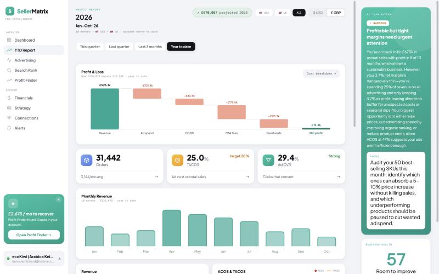Click the Net profit waterfall bar
The height and width of the screenshot is (274, 439).
coord(316,129)
